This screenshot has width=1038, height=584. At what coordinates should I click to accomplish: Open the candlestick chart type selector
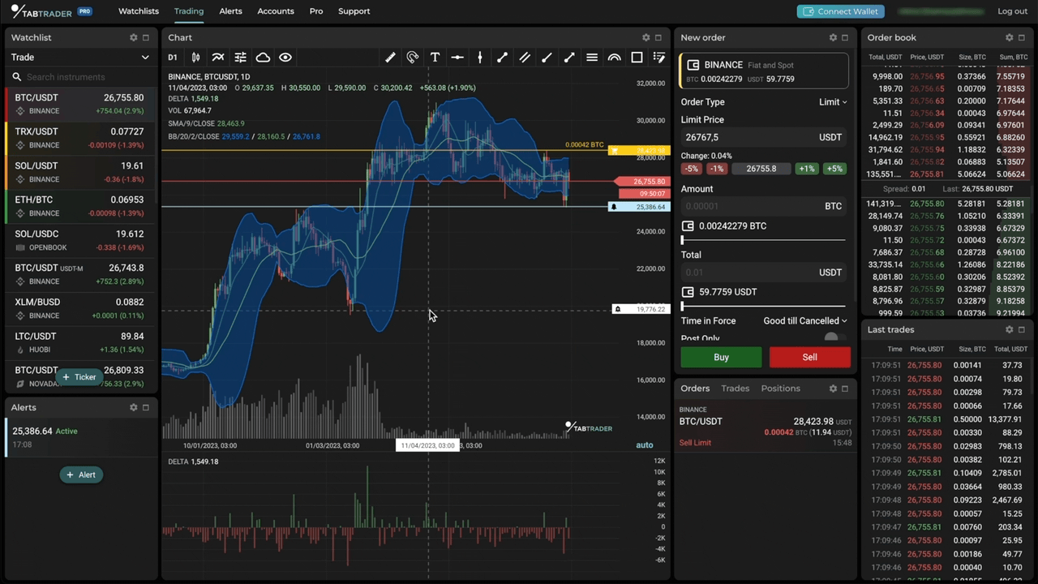point(195,58)
